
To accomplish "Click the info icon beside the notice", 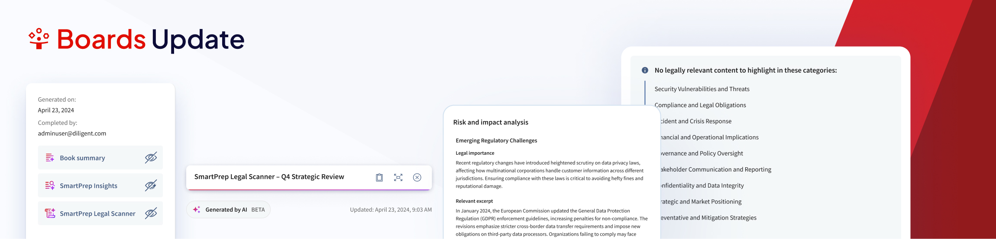I will (x=645, y=70).
